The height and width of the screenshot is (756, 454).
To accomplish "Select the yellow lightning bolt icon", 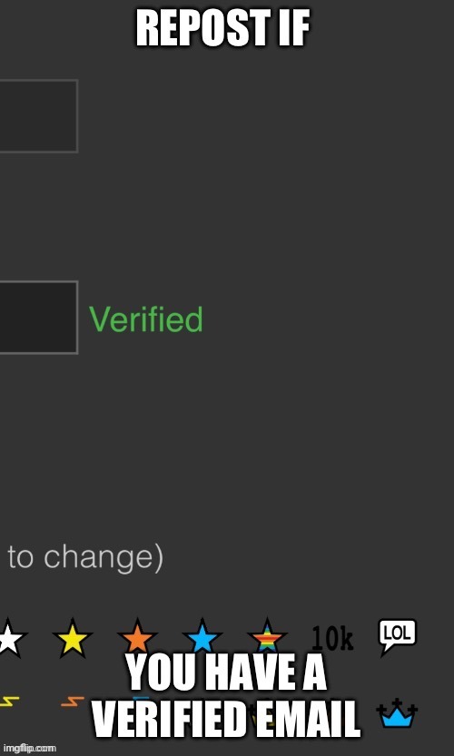I will pos(9,702).
